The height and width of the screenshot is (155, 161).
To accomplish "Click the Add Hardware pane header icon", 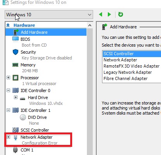I will pos(104,27).
